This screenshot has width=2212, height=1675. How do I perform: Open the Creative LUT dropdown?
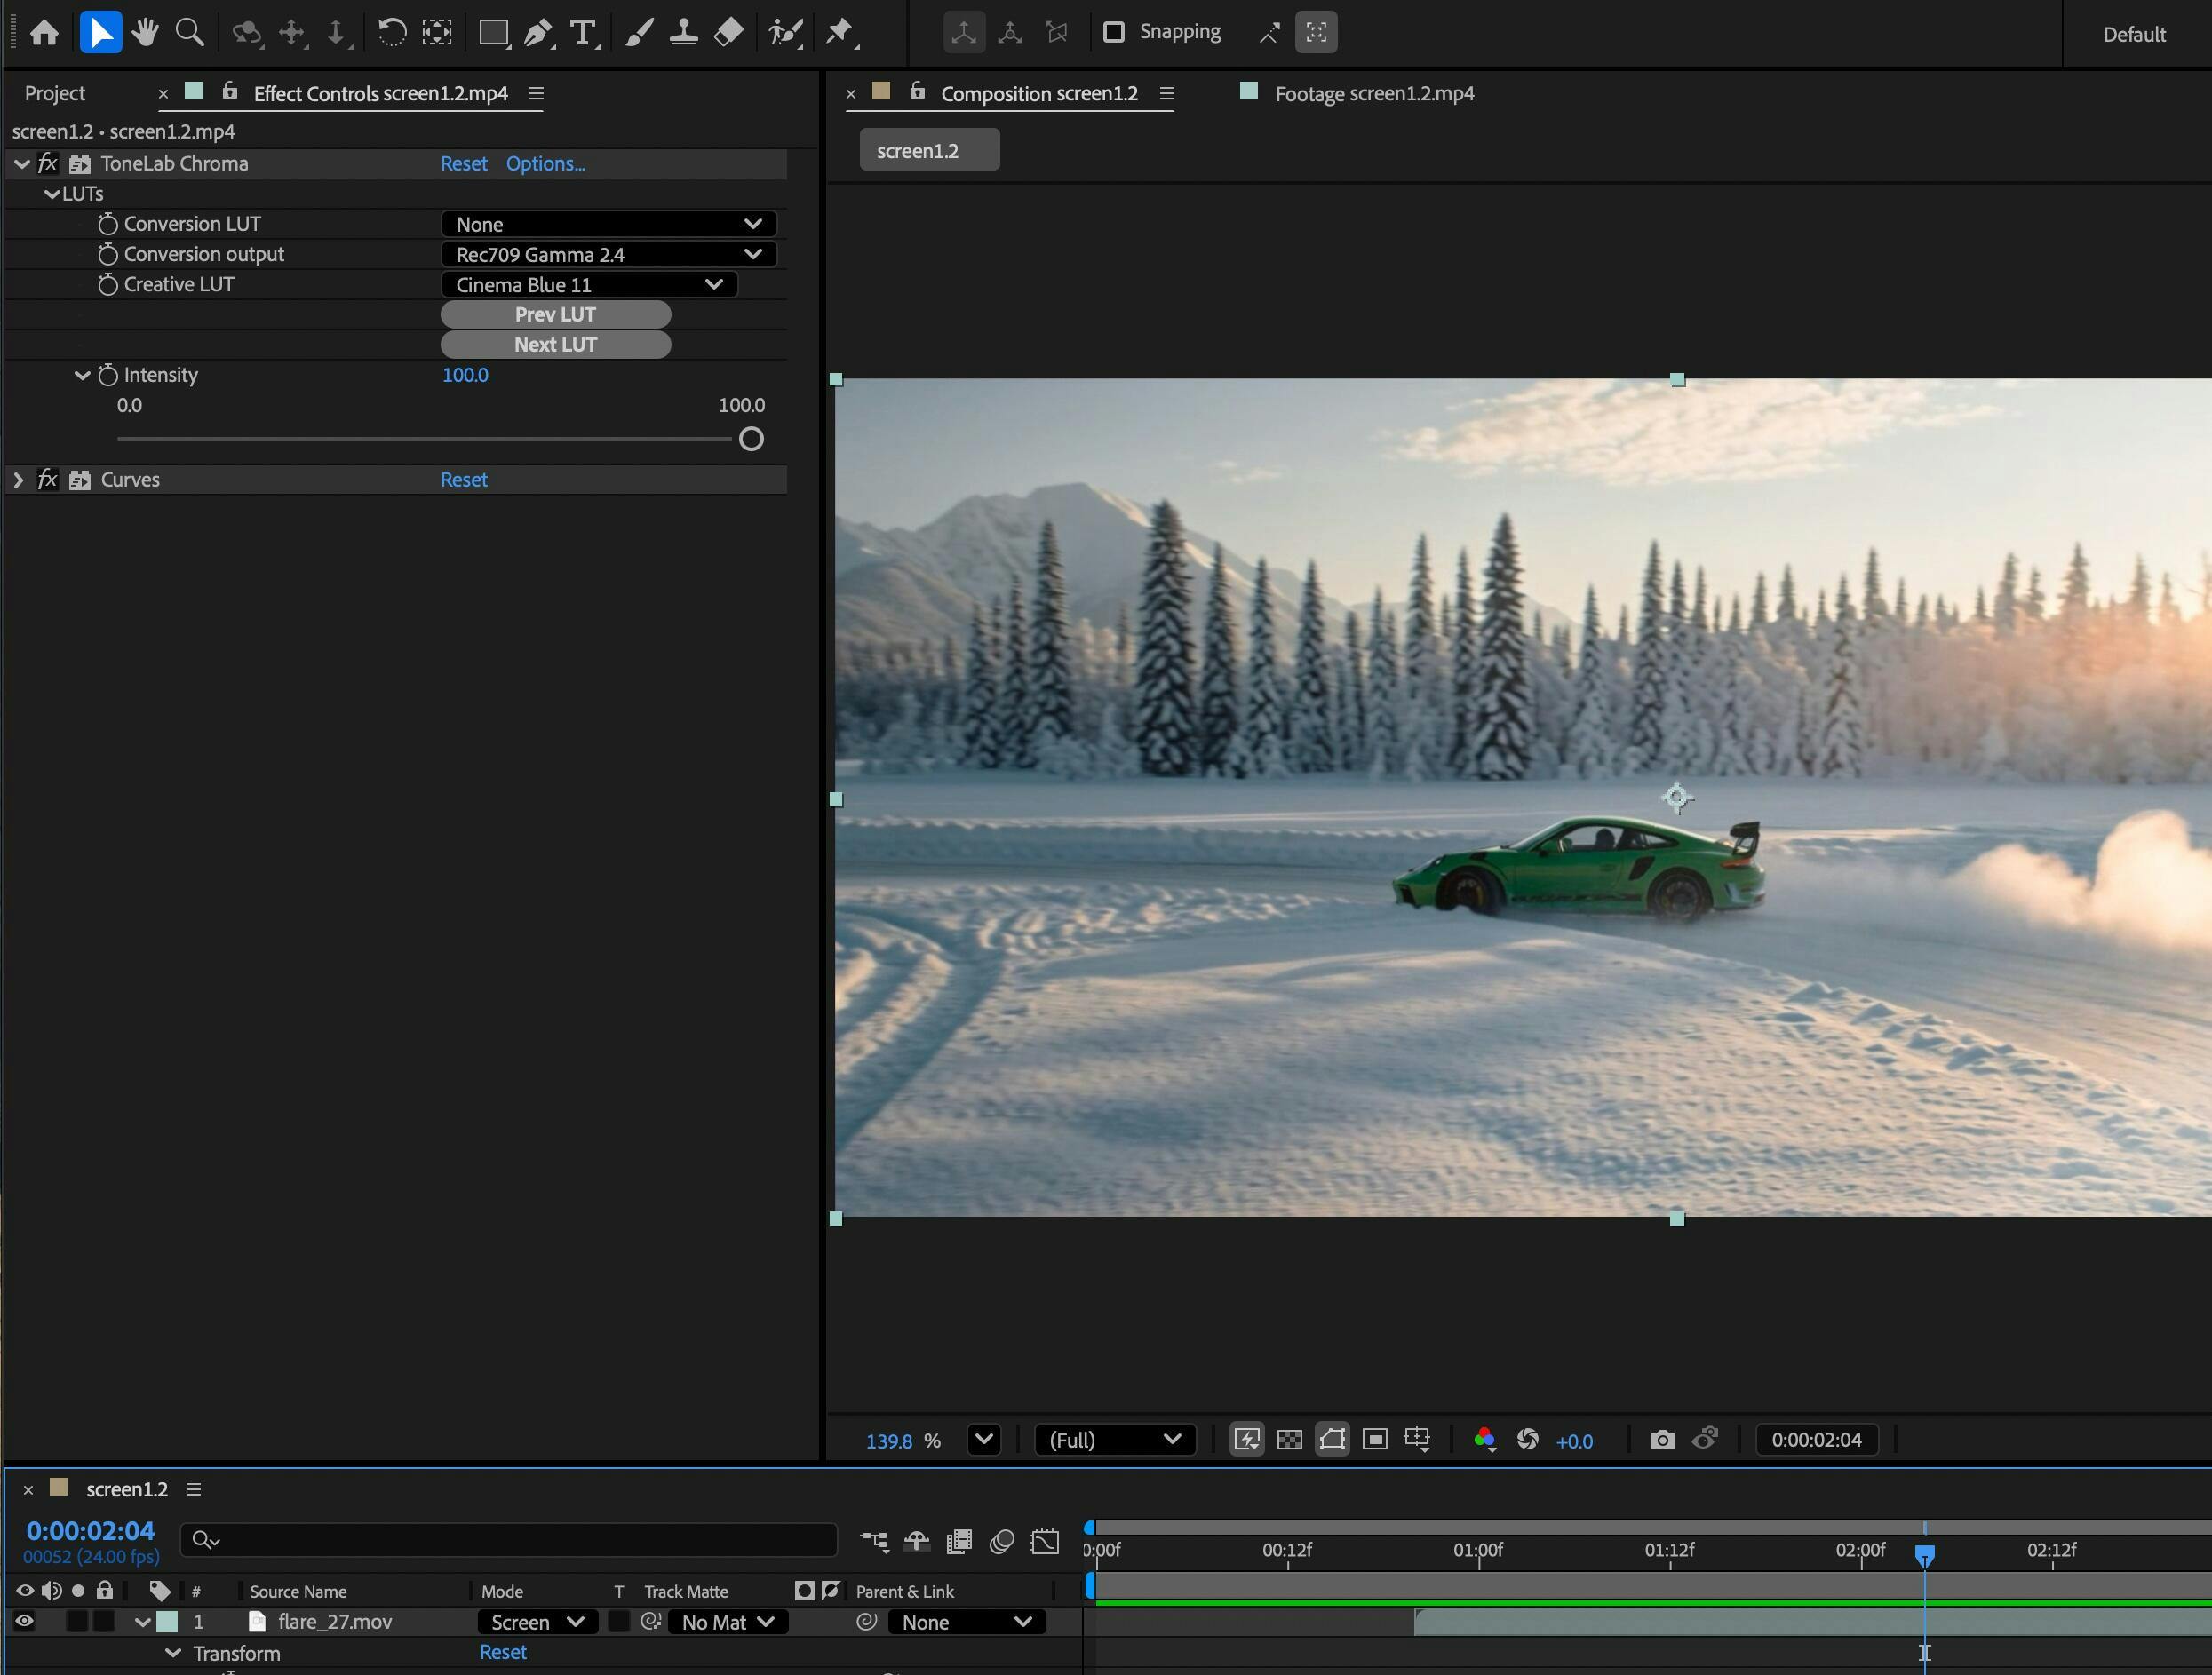pyautogui.click(x=589, y=285)
